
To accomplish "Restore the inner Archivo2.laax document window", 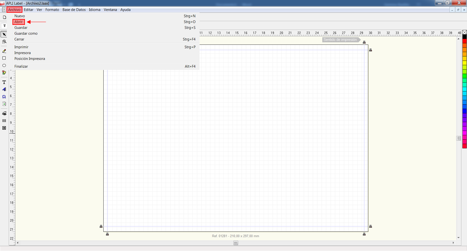I will point(458,10).
